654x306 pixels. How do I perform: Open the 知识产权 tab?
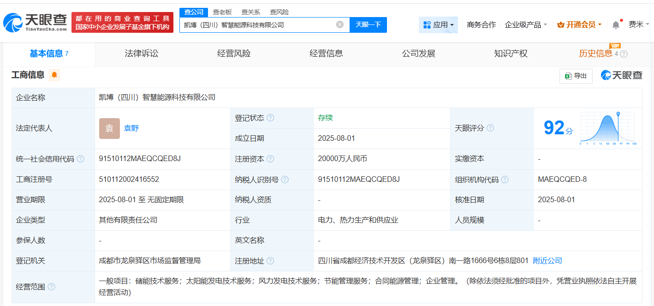511,54
